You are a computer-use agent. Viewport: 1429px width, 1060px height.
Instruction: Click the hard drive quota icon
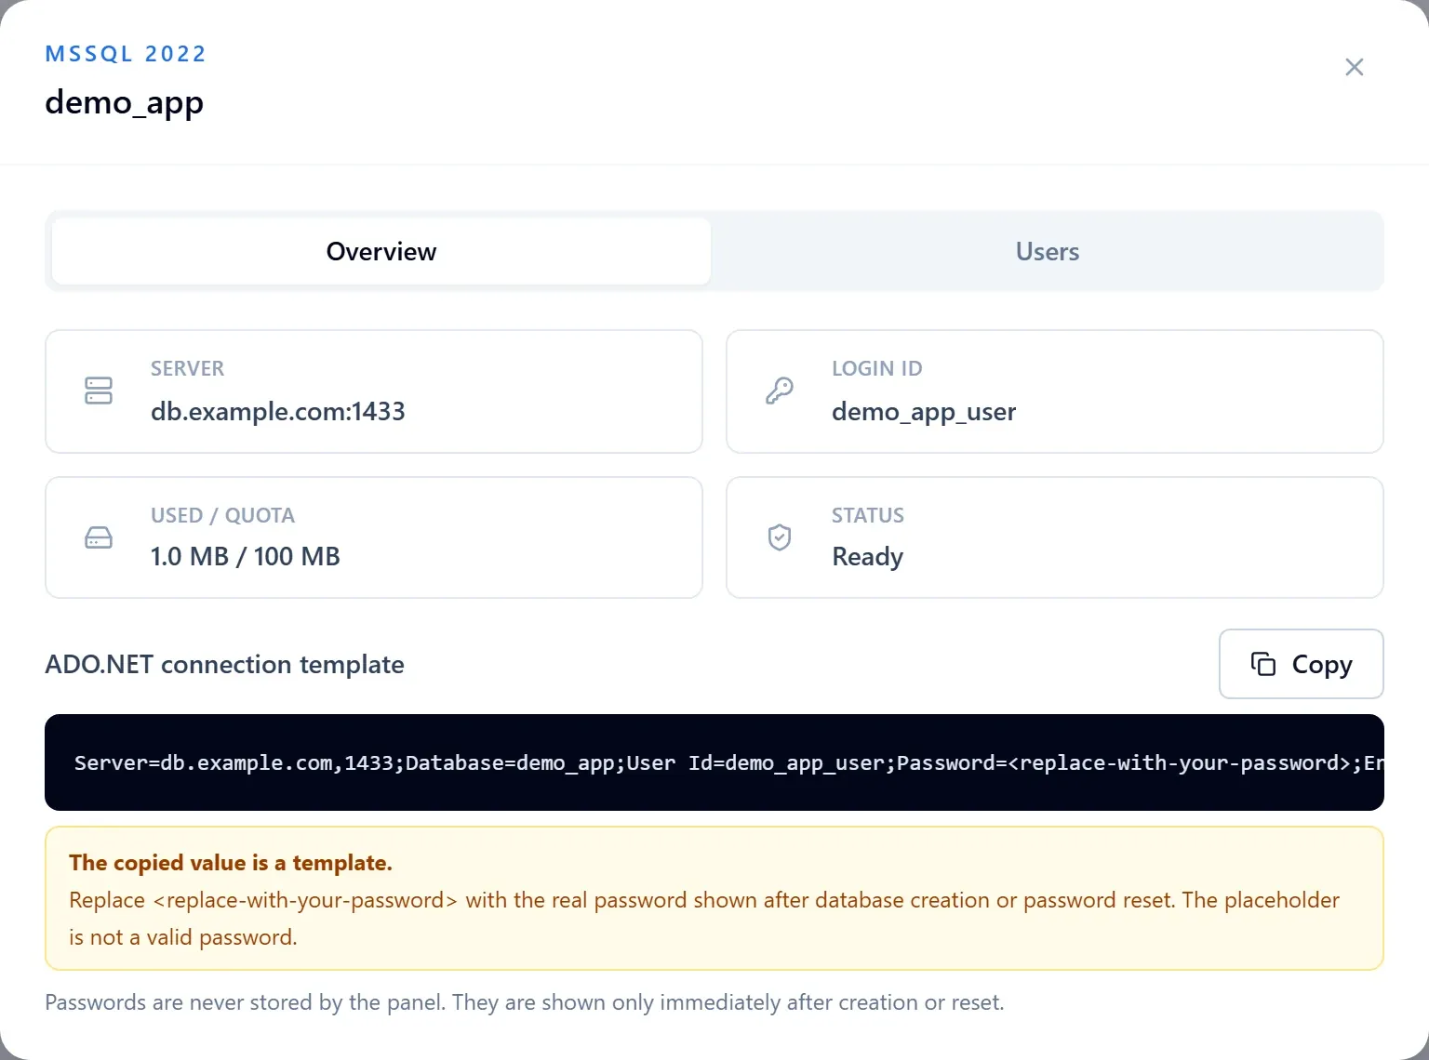coord(99,537)
